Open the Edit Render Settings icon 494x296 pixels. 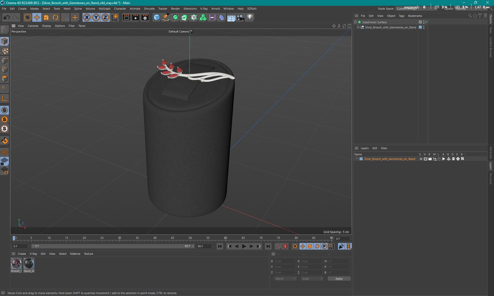point(145,18)
